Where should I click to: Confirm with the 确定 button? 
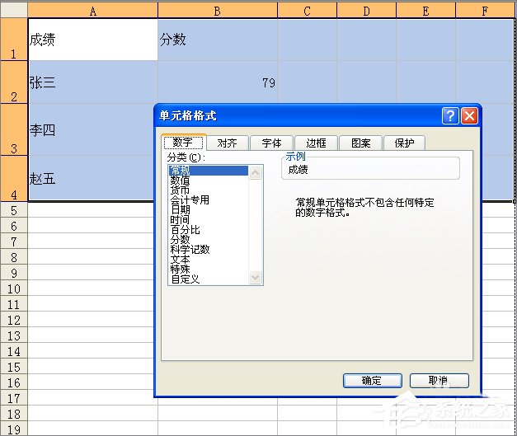pyautogui.click(x=372, y=381)
